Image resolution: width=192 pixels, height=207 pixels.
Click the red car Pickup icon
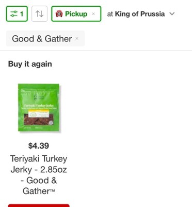tap(59, 14)
